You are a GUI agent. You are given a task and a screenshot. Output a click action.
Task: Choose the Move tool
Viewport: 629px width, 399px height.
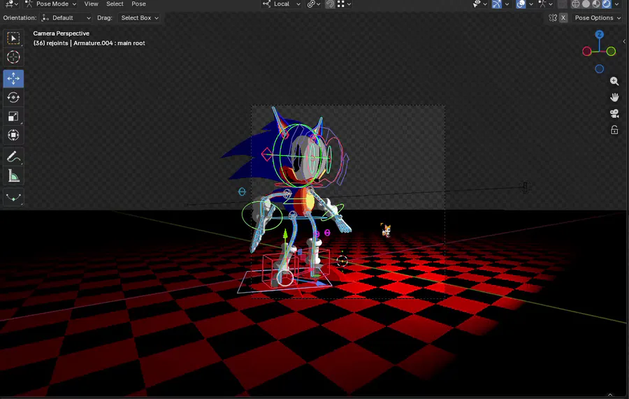click(13, 78)
